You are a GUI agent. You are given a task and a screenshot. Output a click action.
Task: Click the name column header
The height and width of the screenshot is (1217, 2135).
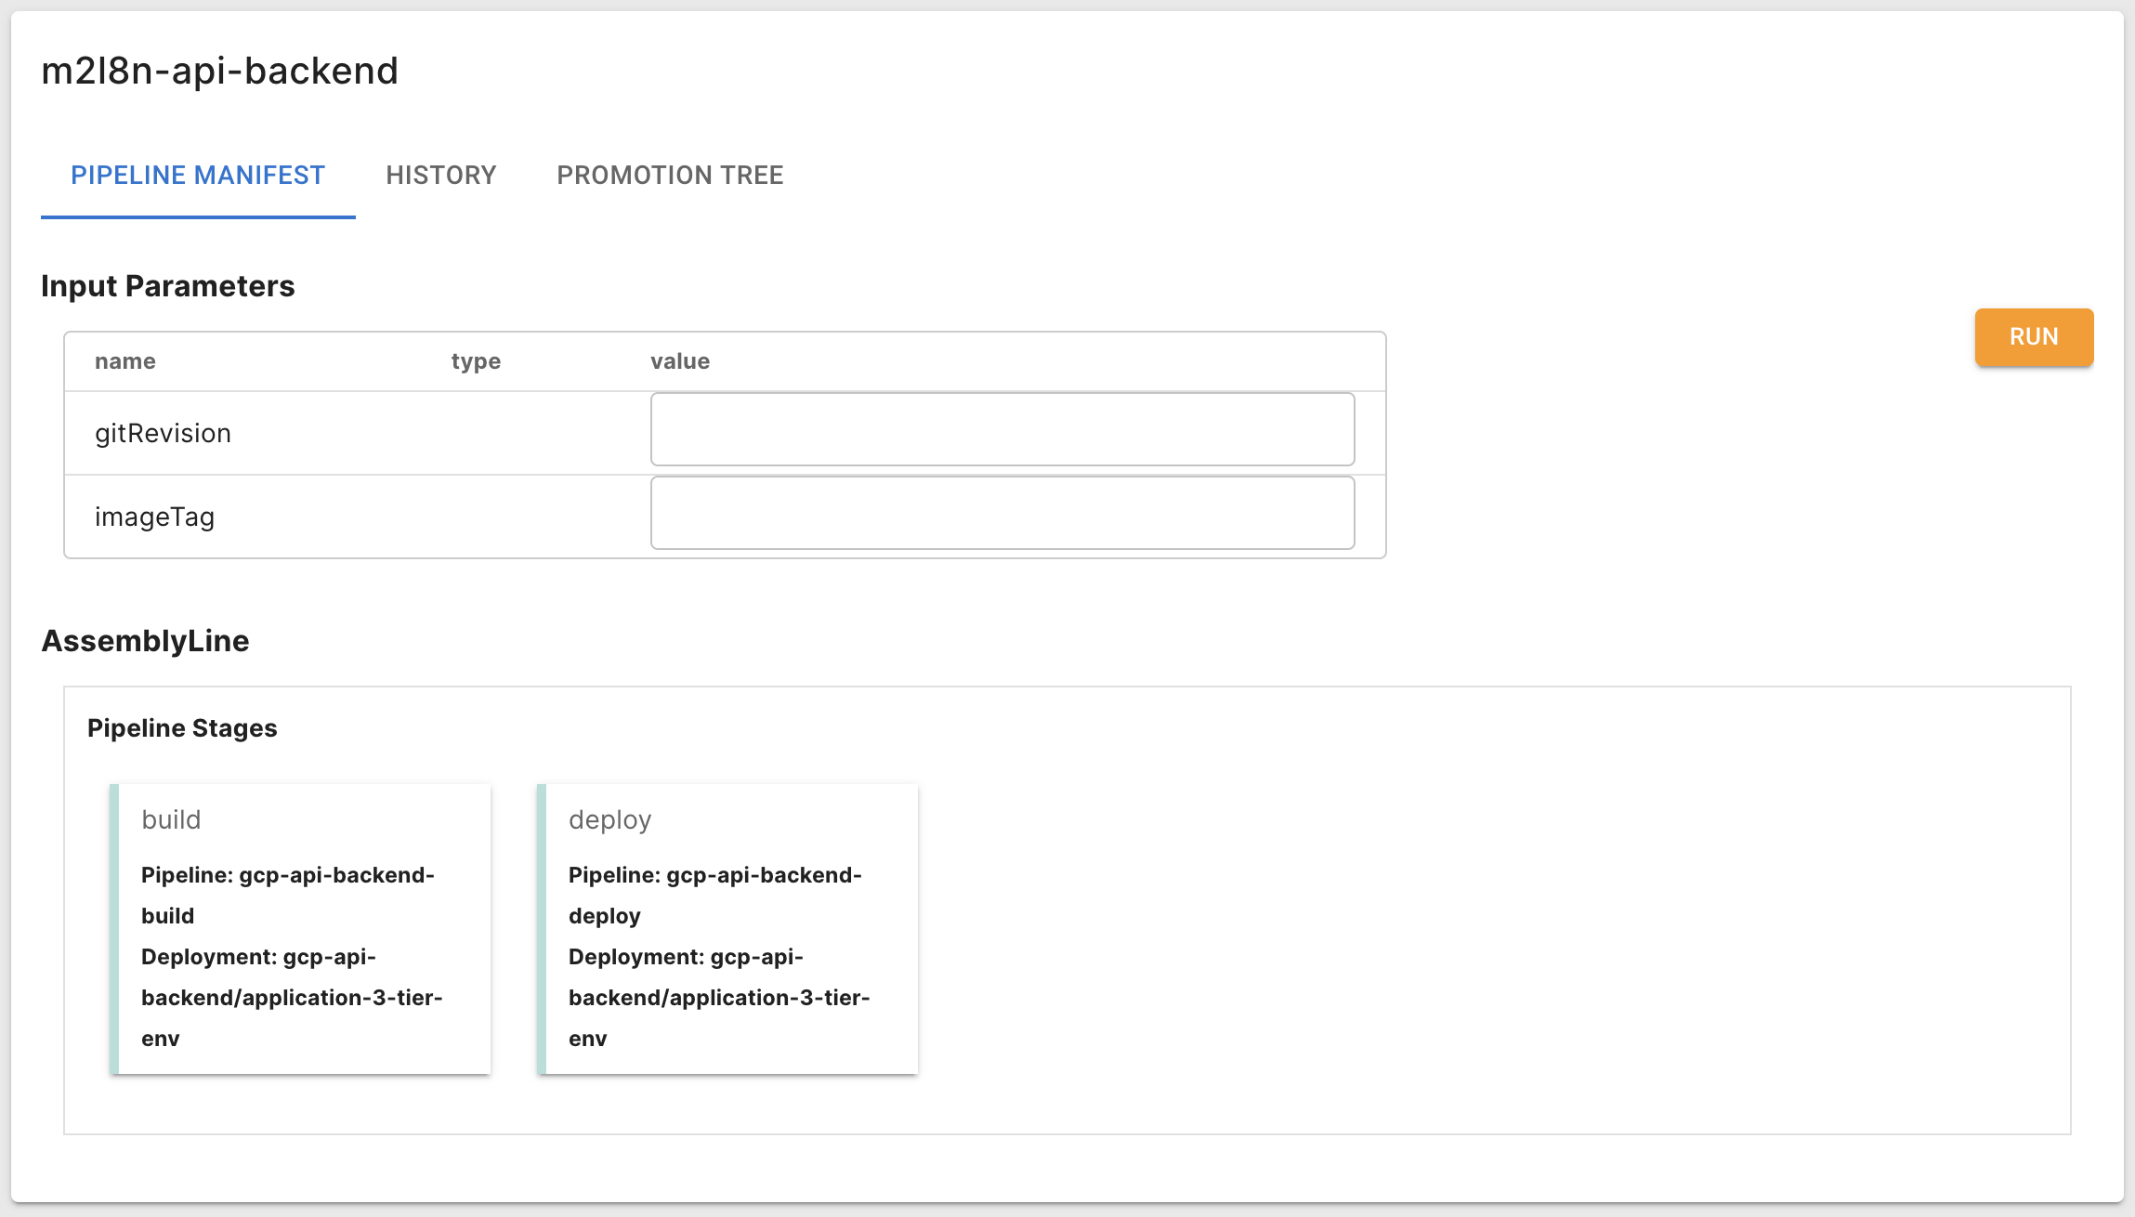[125, 361]
